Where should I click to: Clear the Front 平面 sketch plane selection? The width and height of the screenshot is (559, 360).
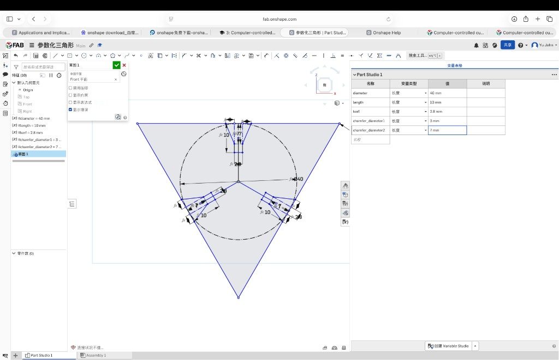coord(116,80)
